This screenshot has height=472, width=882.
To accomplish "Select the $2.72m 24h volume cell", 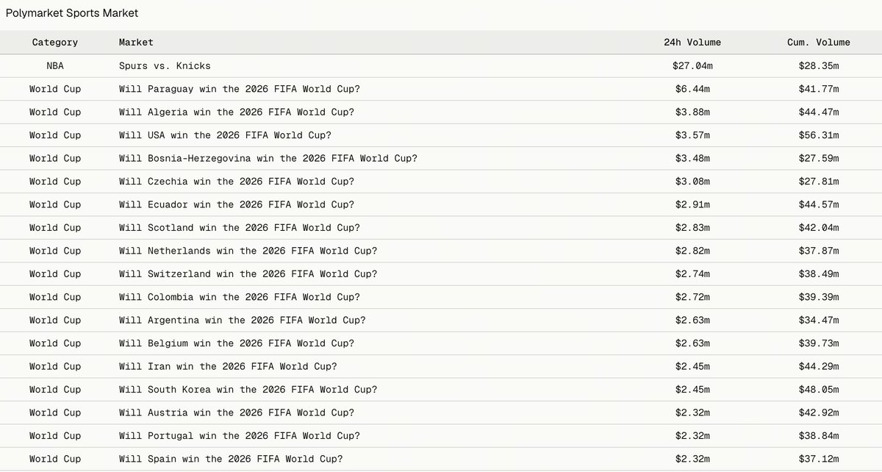I will pos(692,297).
